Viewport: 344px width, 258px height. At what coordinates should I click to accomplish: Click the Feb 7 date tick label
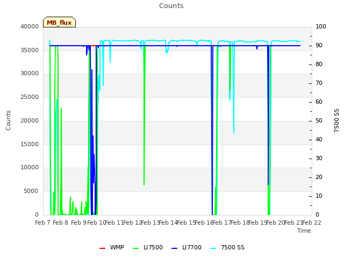[43, 223]
